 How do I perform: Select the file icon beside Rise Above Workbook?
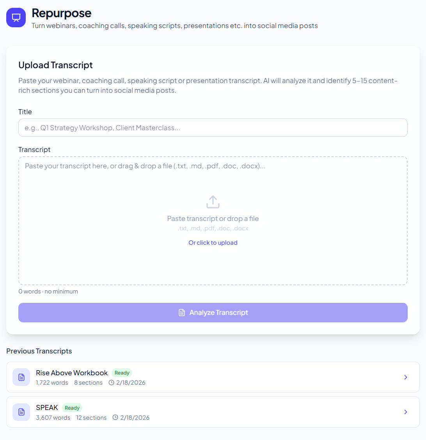pyautogui.click(x=21, y=377)
